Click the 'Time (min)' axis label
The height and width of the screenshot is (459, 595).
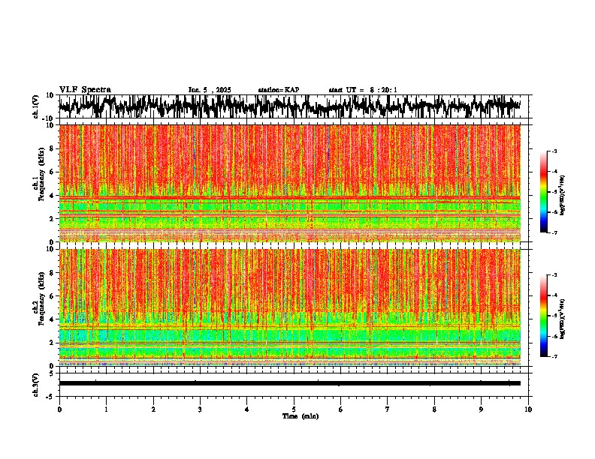click(x=301, y=416)
